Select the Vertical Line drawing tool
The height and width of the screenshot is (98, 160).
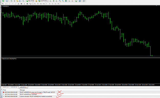click(x=9, y=4)
